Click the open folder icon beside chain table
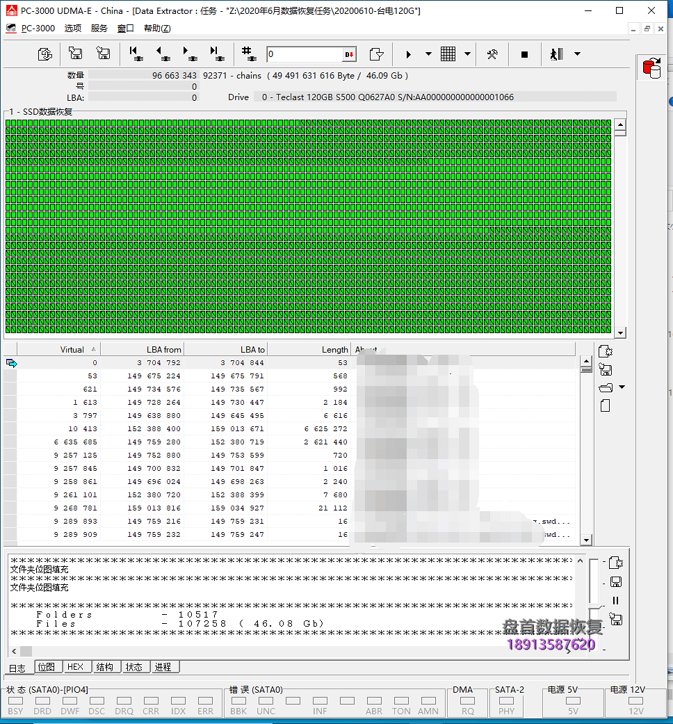Image resolution: width=673 pixels, height=724 pixels. click(605, 387)
